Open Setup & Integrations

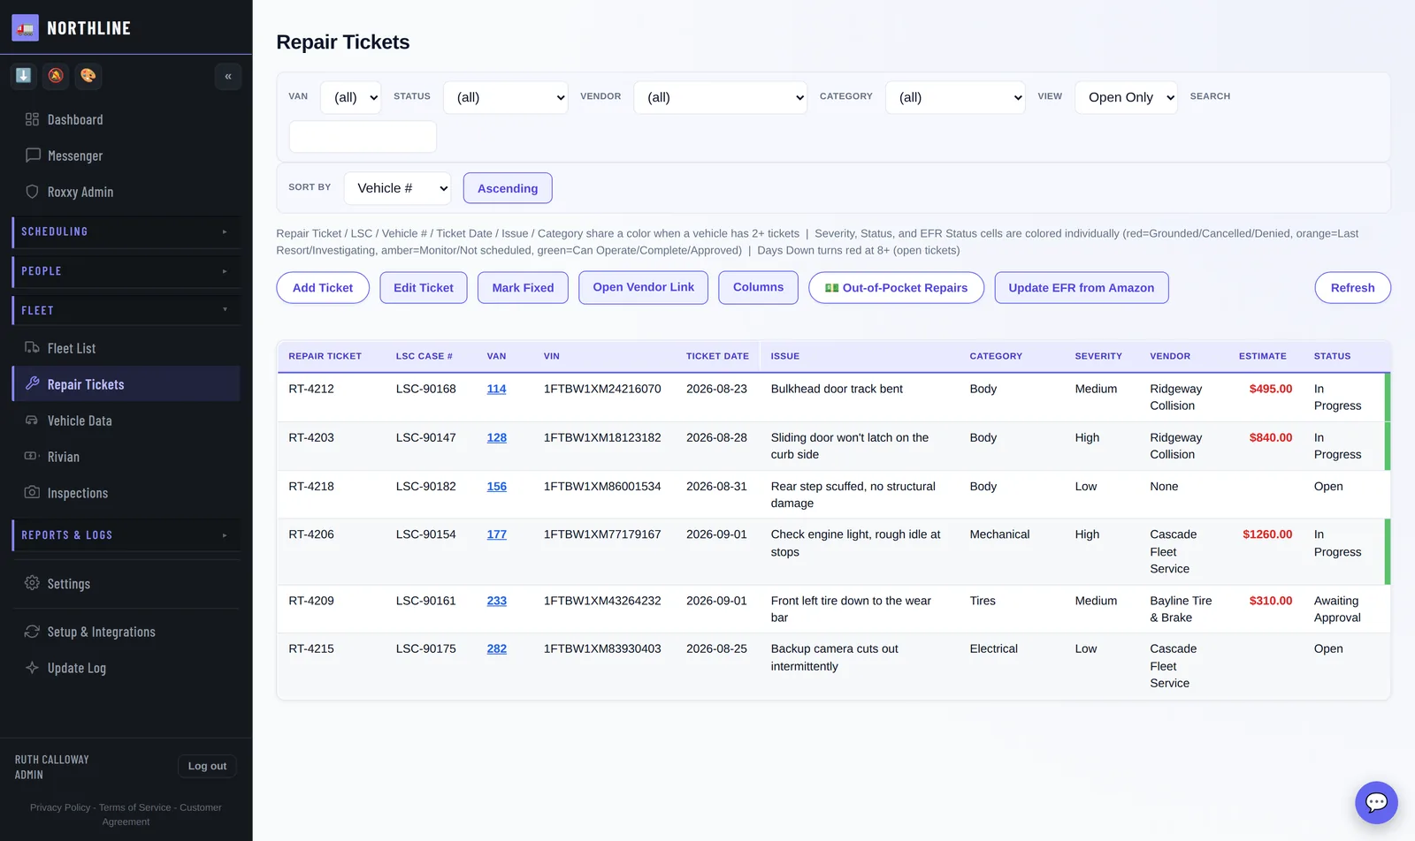[126, 632]
